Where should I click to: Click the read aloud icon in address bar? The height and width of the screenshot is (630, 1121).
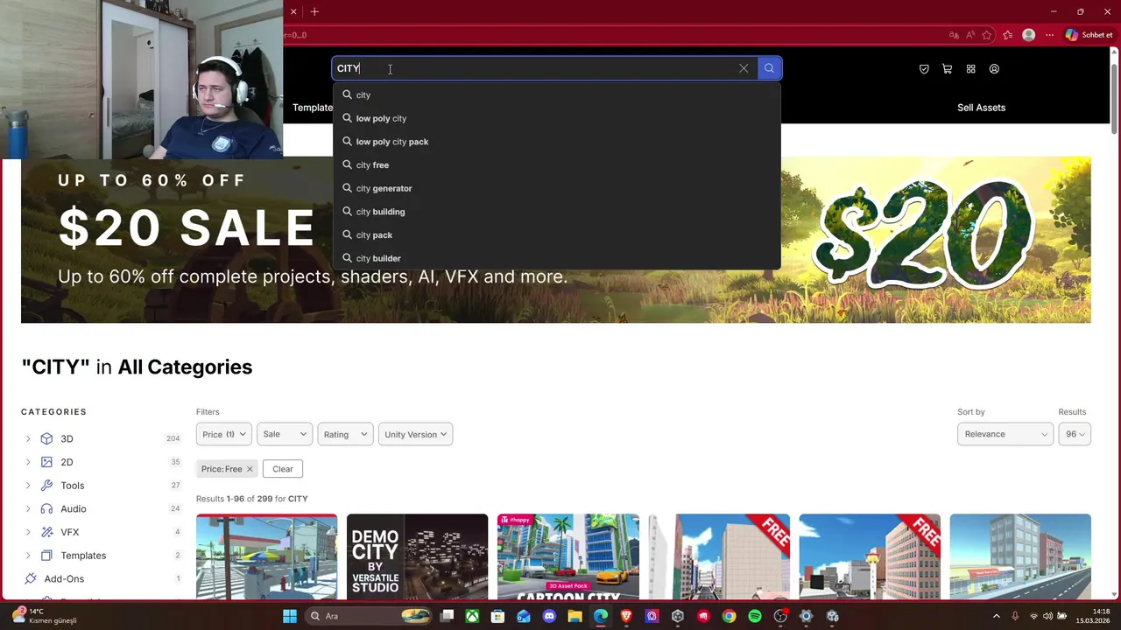970,35
